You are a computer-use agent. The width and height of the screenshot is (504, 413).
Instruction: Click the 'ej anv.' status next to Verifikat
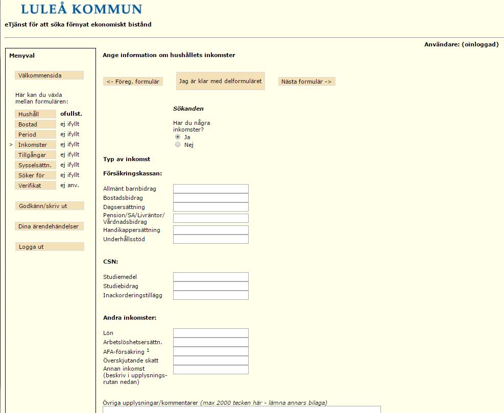[70, 185]
